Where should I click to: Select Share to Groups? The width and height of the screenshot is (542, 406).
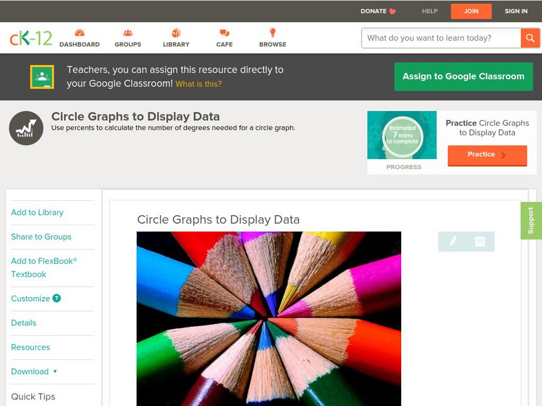[41, 236]
